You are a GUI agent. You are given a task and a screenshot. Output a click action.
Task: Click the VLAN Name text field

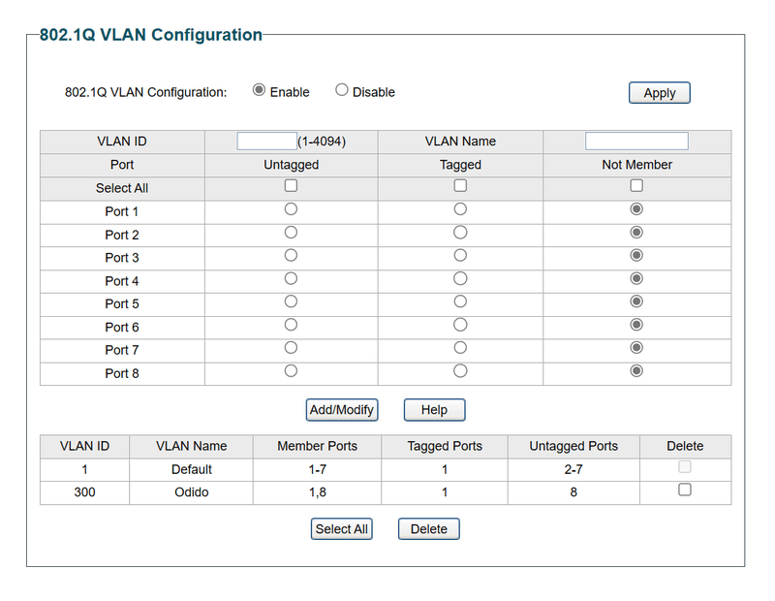[x=636, y=142]
